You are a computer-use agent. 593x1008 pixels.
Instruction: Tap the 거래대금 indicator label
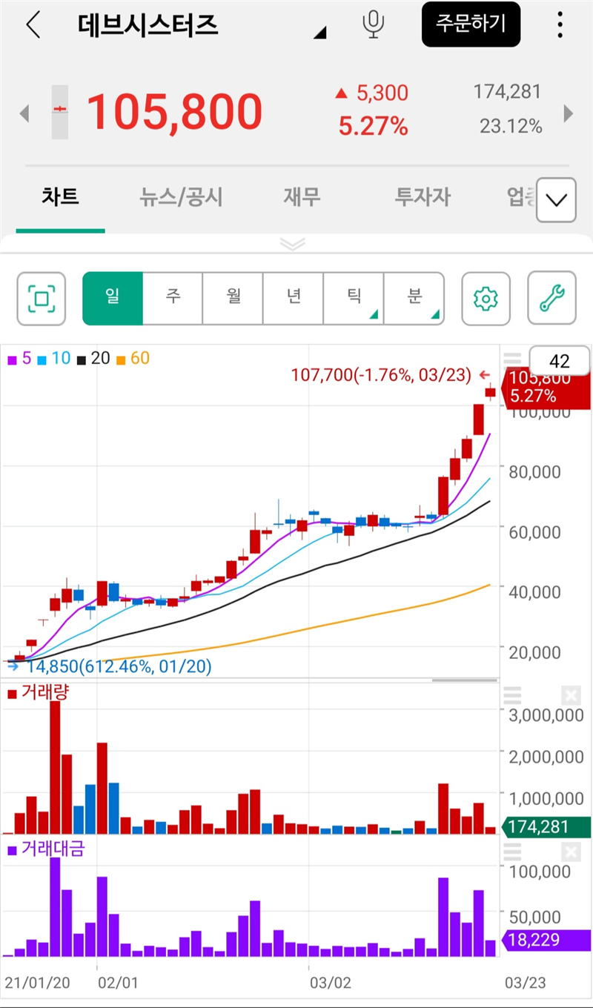[x=46, y=849]
